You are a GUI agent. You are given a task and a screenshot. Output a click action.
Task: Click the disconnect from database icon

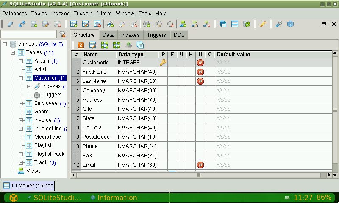22,24
